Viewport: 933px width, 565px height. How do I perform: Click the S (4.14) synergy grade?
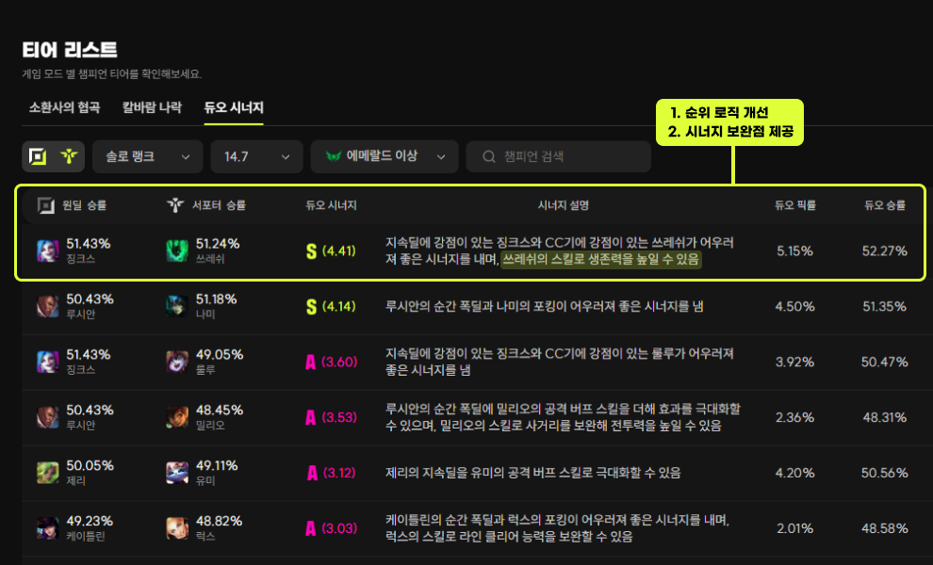(331, 306)
